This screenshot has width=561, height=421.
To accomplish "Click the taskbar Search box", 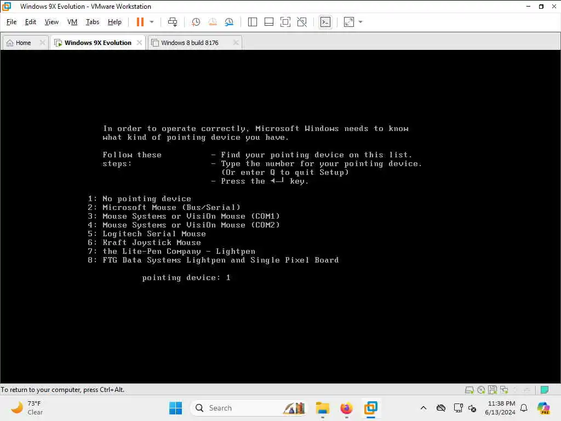I will tap(249, 408).
